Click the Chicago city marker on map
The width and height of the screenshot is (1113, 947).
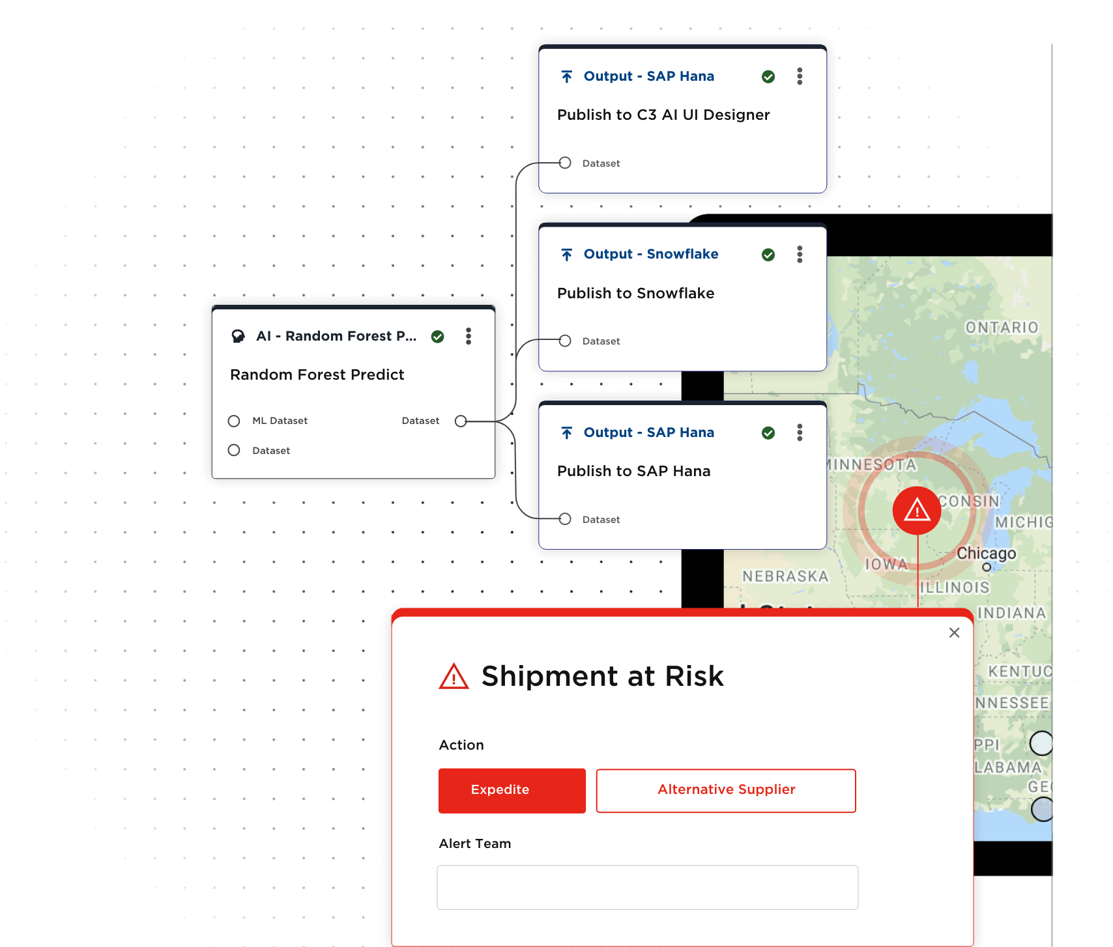[x=986, y=567]
